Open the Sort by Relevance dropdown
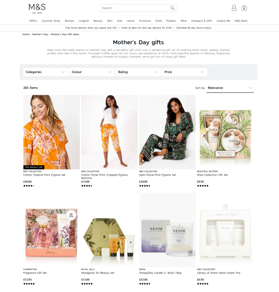This screenshot has height=292, width=279. [230, 88]
